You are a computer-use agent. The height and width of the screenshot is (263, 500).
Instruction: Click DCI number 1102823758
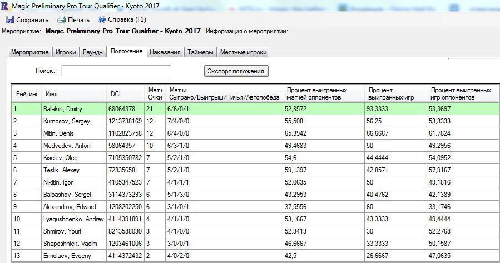click(125, 133)
